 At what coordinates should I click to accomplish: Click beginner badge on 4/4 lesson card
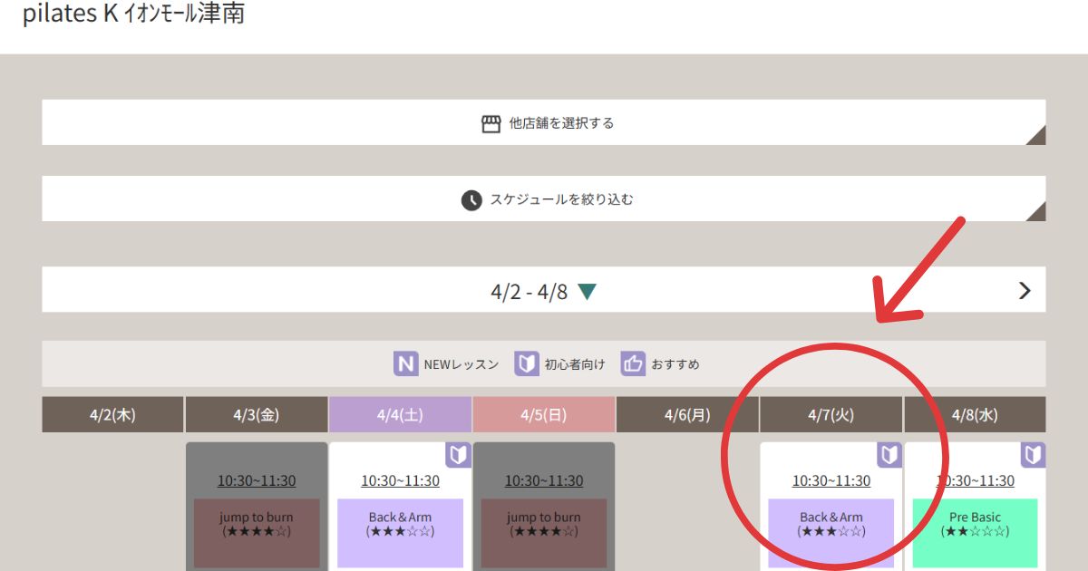tap(458, 455)
